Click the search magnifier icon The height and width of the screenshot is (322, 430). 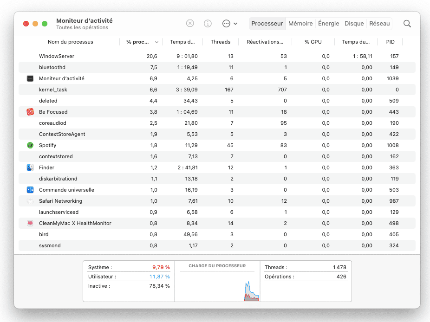[407, 24]
